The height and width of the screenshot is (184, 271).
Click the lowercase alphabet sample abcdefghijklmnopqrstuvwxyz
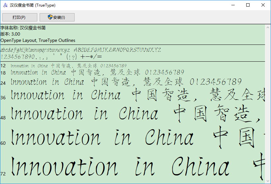tap(35, 50)
